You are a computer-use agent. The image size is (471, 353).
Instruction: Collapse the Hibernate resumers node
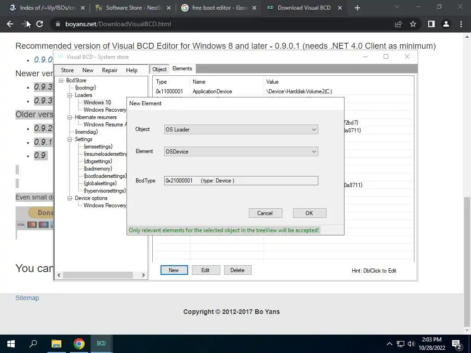click(70, 117)
